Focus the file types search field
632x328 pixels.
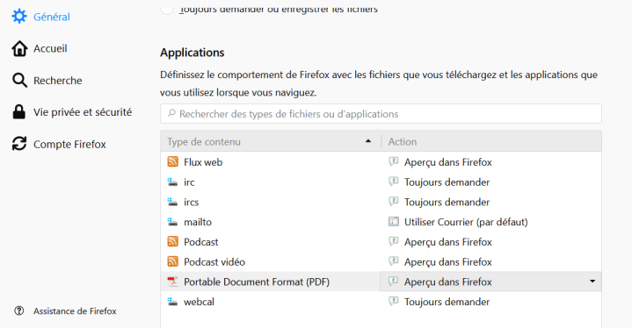coord(381,114)
